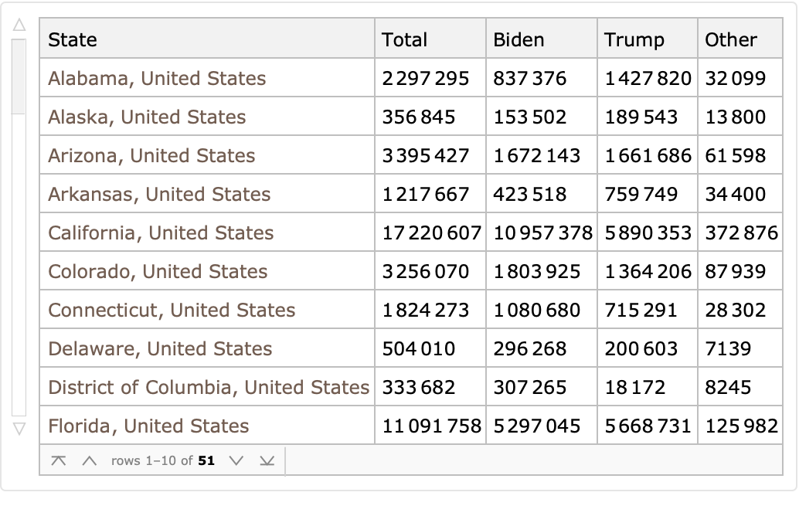Open California, United States entity
799x516 pixels.
(161, 233)
